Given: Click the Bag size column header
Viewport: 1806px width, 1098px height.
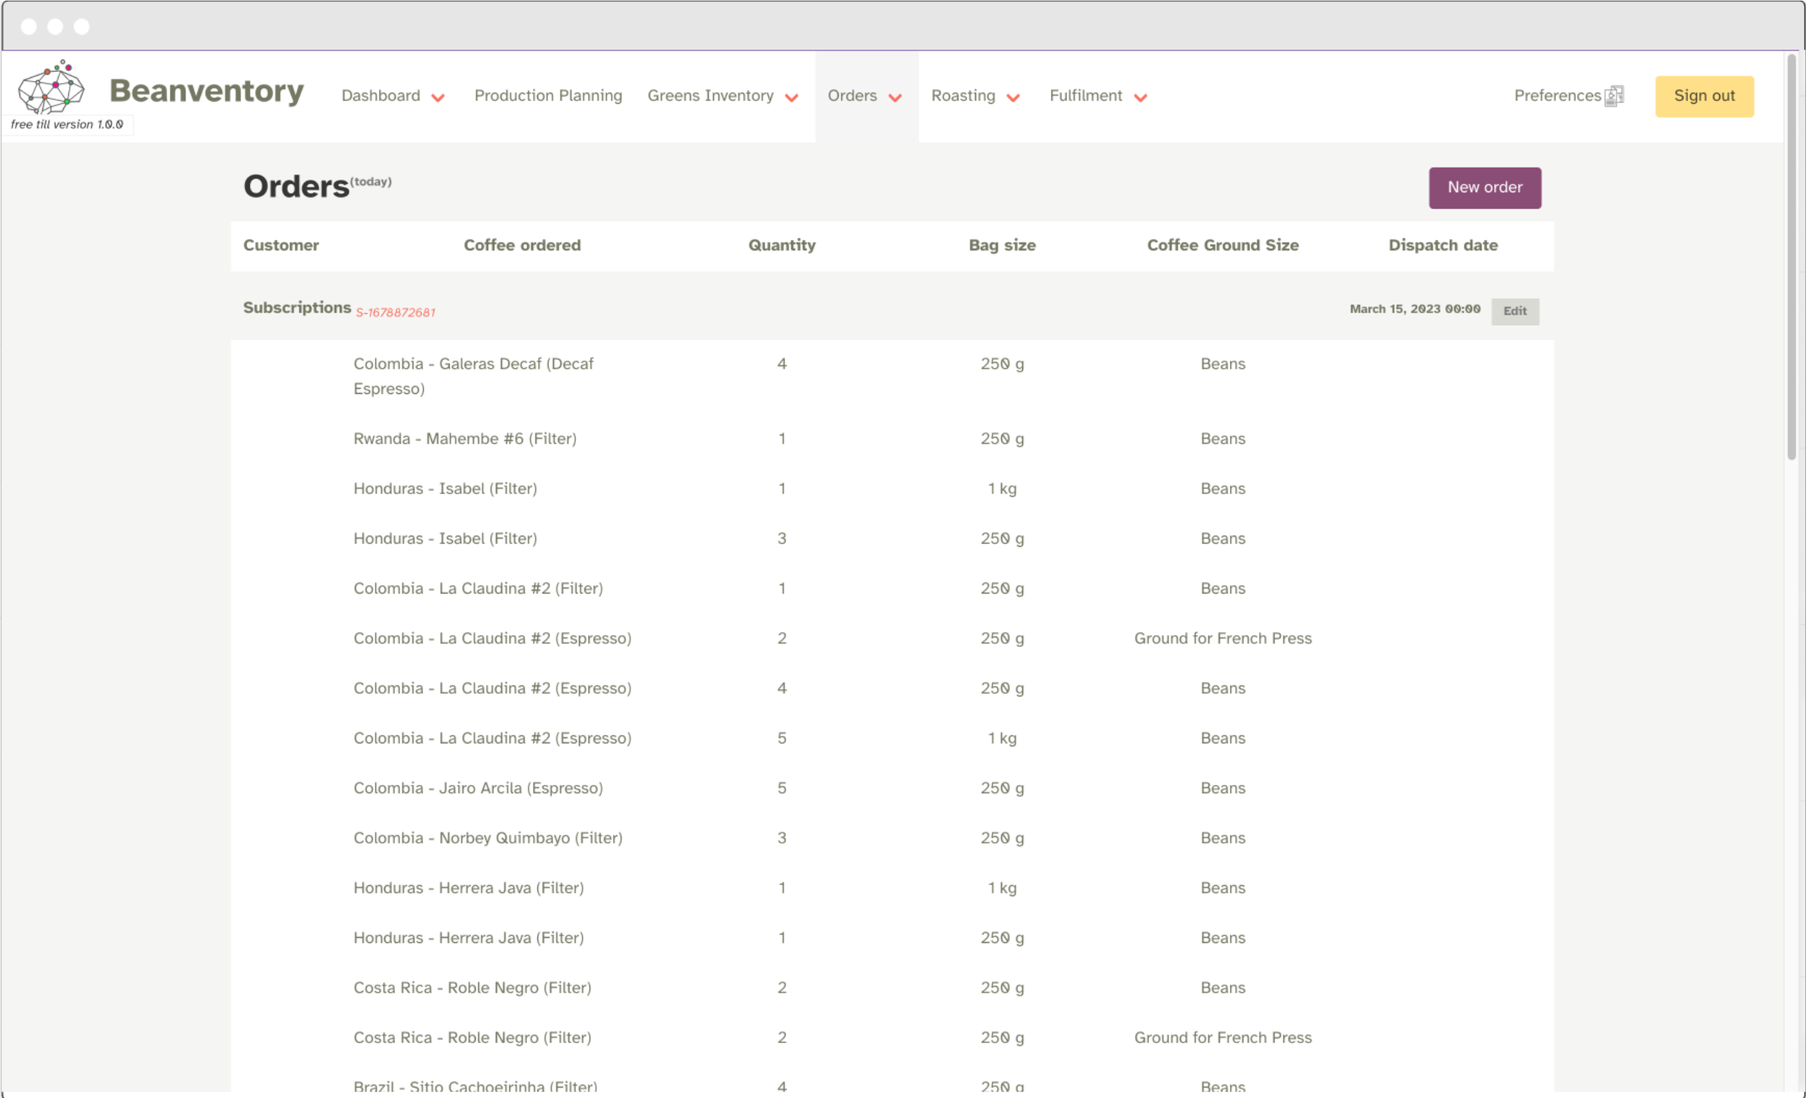Looking at the screenshot, I should coord(1002,246).
